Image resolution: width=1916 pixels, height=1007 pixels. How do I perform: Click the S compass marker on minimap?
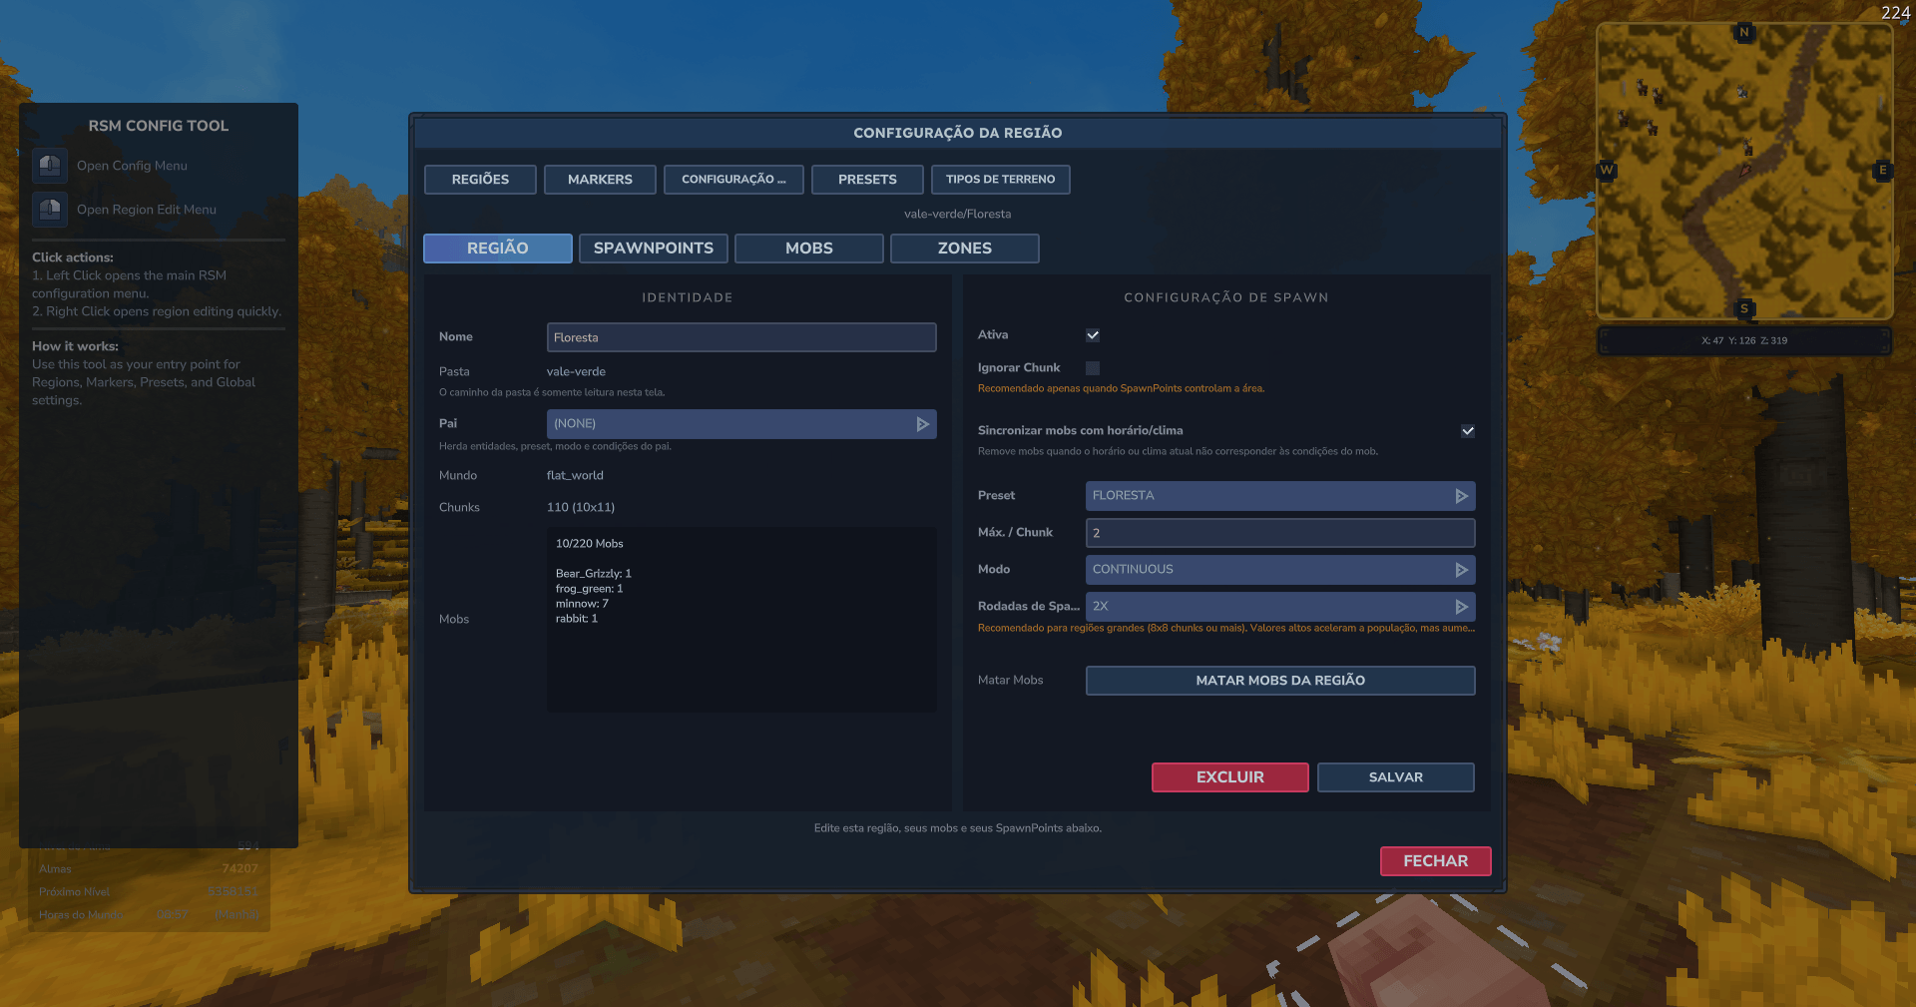tap(1744, 308)
